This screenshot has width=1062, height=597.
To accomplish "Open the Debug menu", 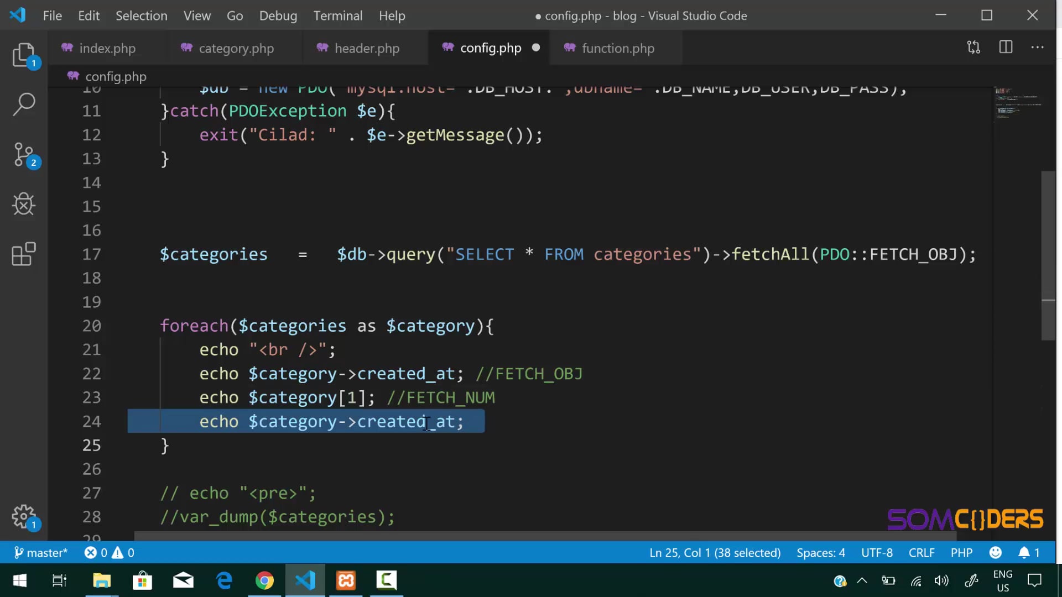I will tap(278, 15).
